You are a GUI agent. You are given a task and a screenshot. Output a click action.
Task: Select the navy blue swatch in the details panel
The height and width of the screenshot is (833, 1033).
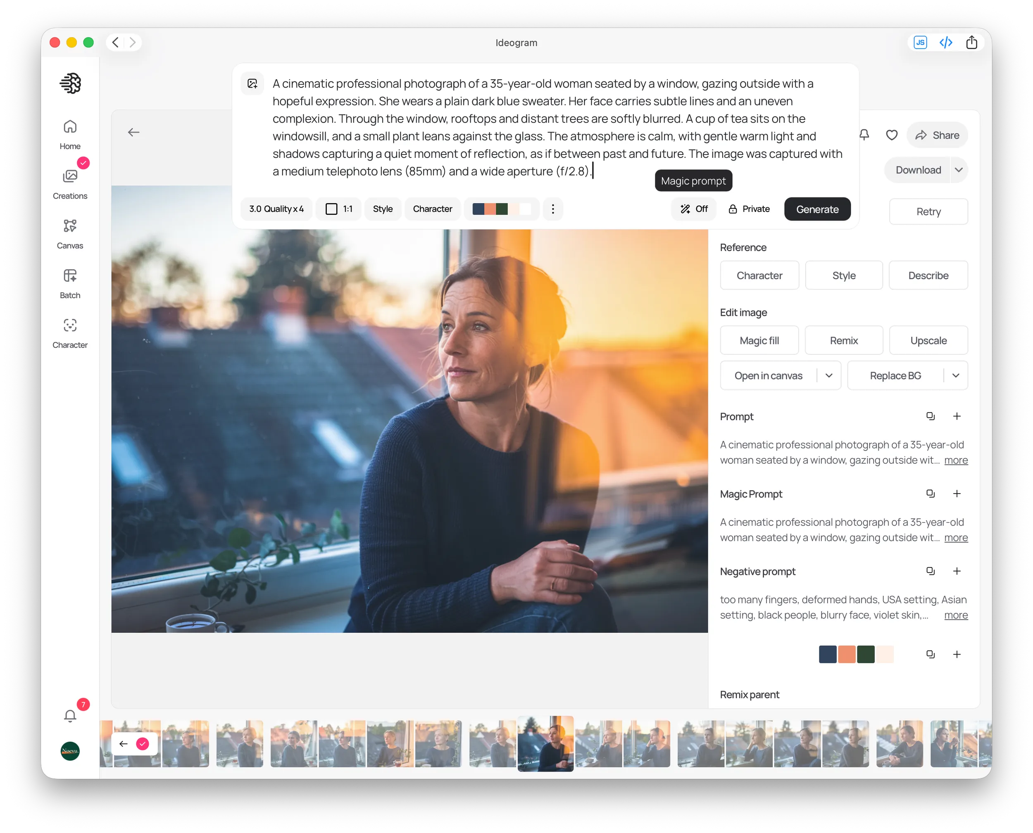(x=828, y=654)
